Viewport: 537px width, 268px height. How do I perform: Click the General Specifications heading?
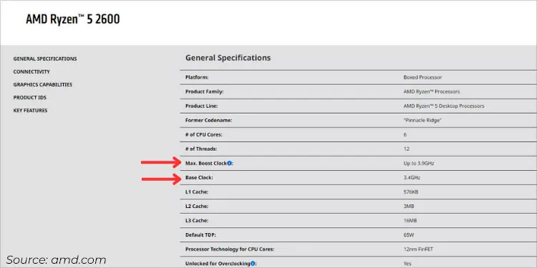[228, 58]
